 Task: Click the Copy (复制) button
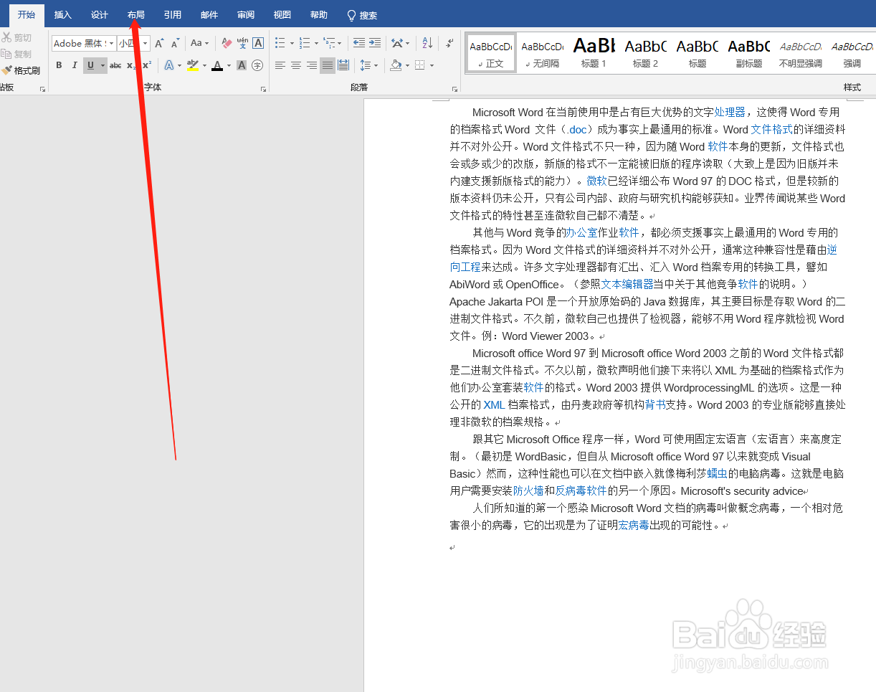[17, 54]
